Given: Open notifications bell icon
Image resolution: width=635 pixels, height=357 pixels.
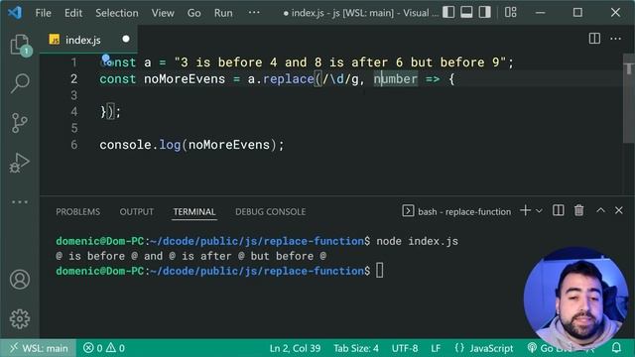Looking at the screenshot, I should tap(616, 348).
